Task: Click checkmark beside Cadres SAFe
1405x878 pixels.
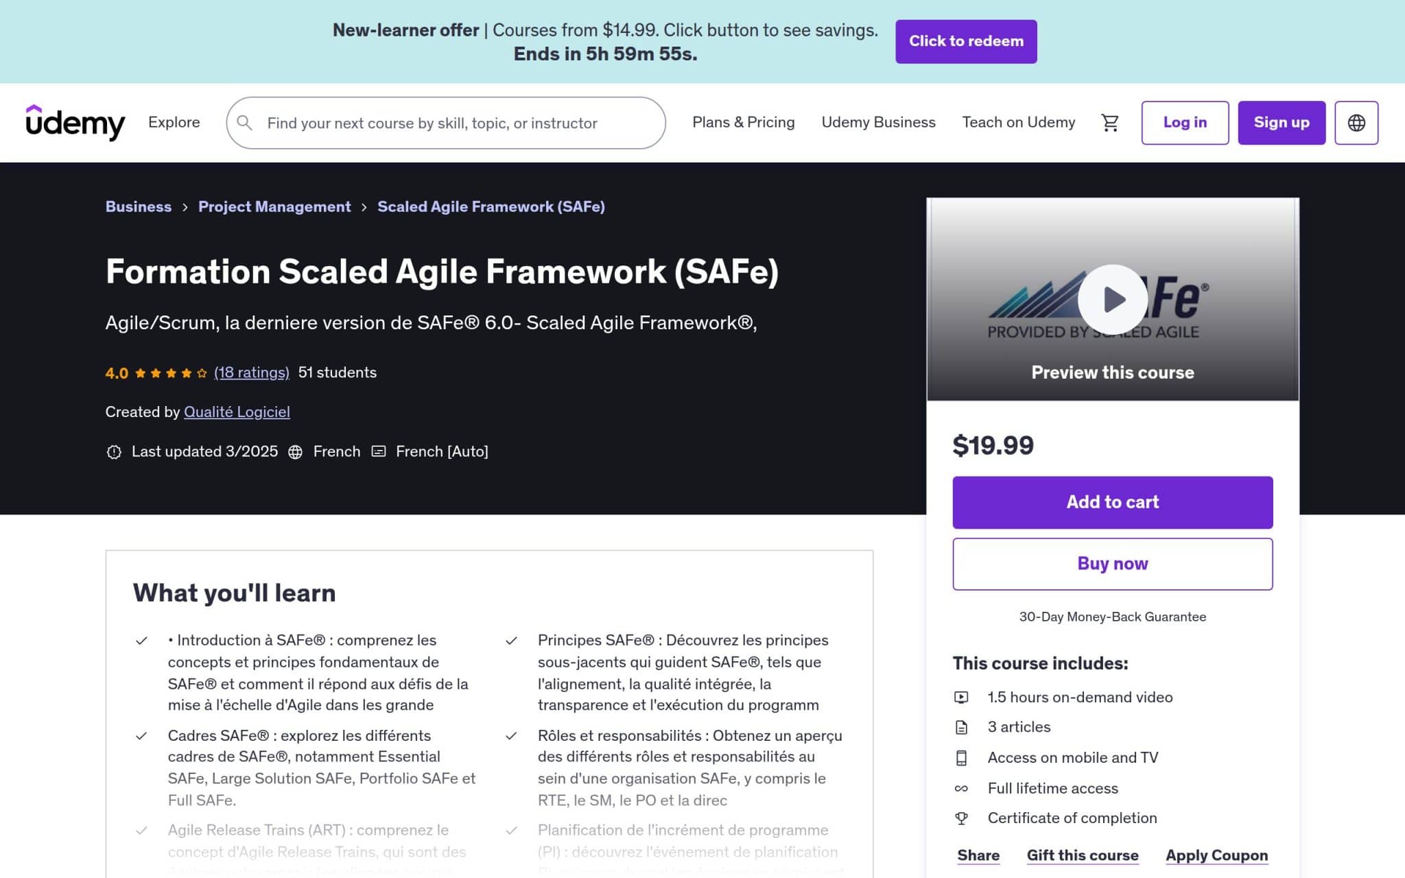Action: pyautogui.click(x=141, y=736)
